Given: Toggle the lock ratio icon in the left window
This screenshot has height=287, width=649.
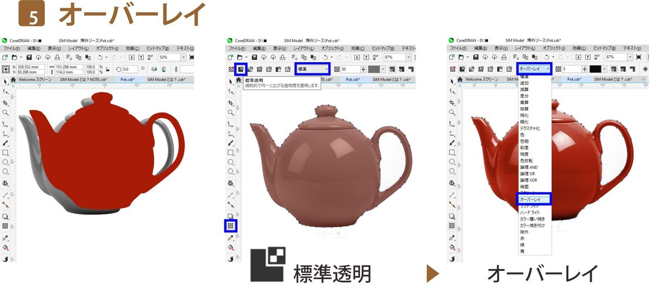Looking at the screenshot, I should 108,69.
